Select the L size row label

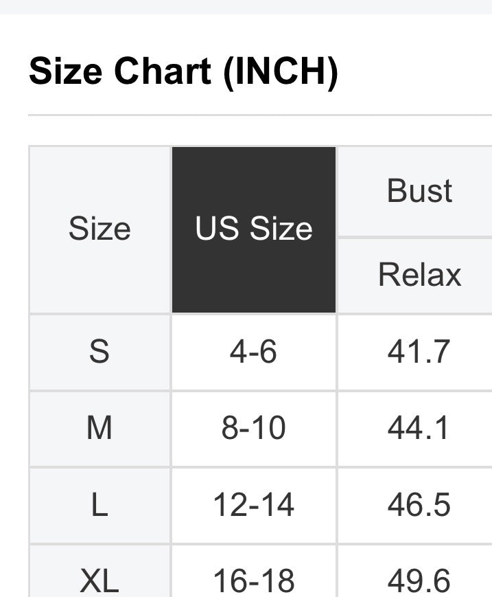coord(99,506)
